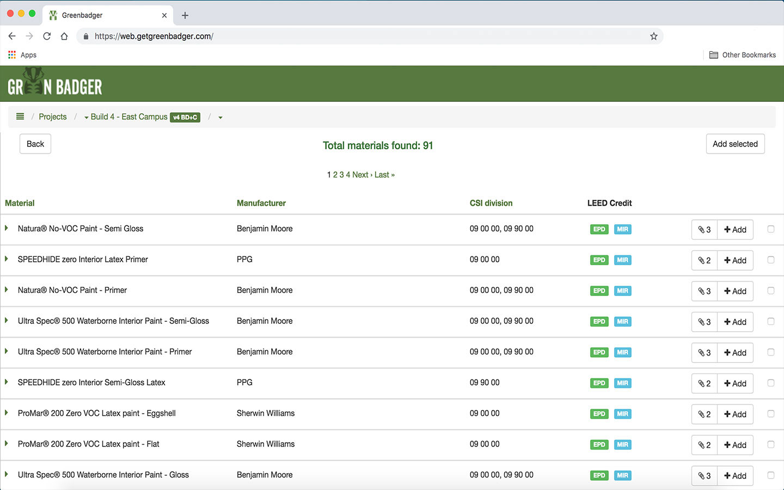Image resolution: width=784 pixels, height=490 pixels.
Task: Click the browser back arrow
Action: (x=12, y=36)
